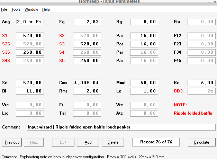
Task: Click the Tal field
Action: tap(87, 113)
